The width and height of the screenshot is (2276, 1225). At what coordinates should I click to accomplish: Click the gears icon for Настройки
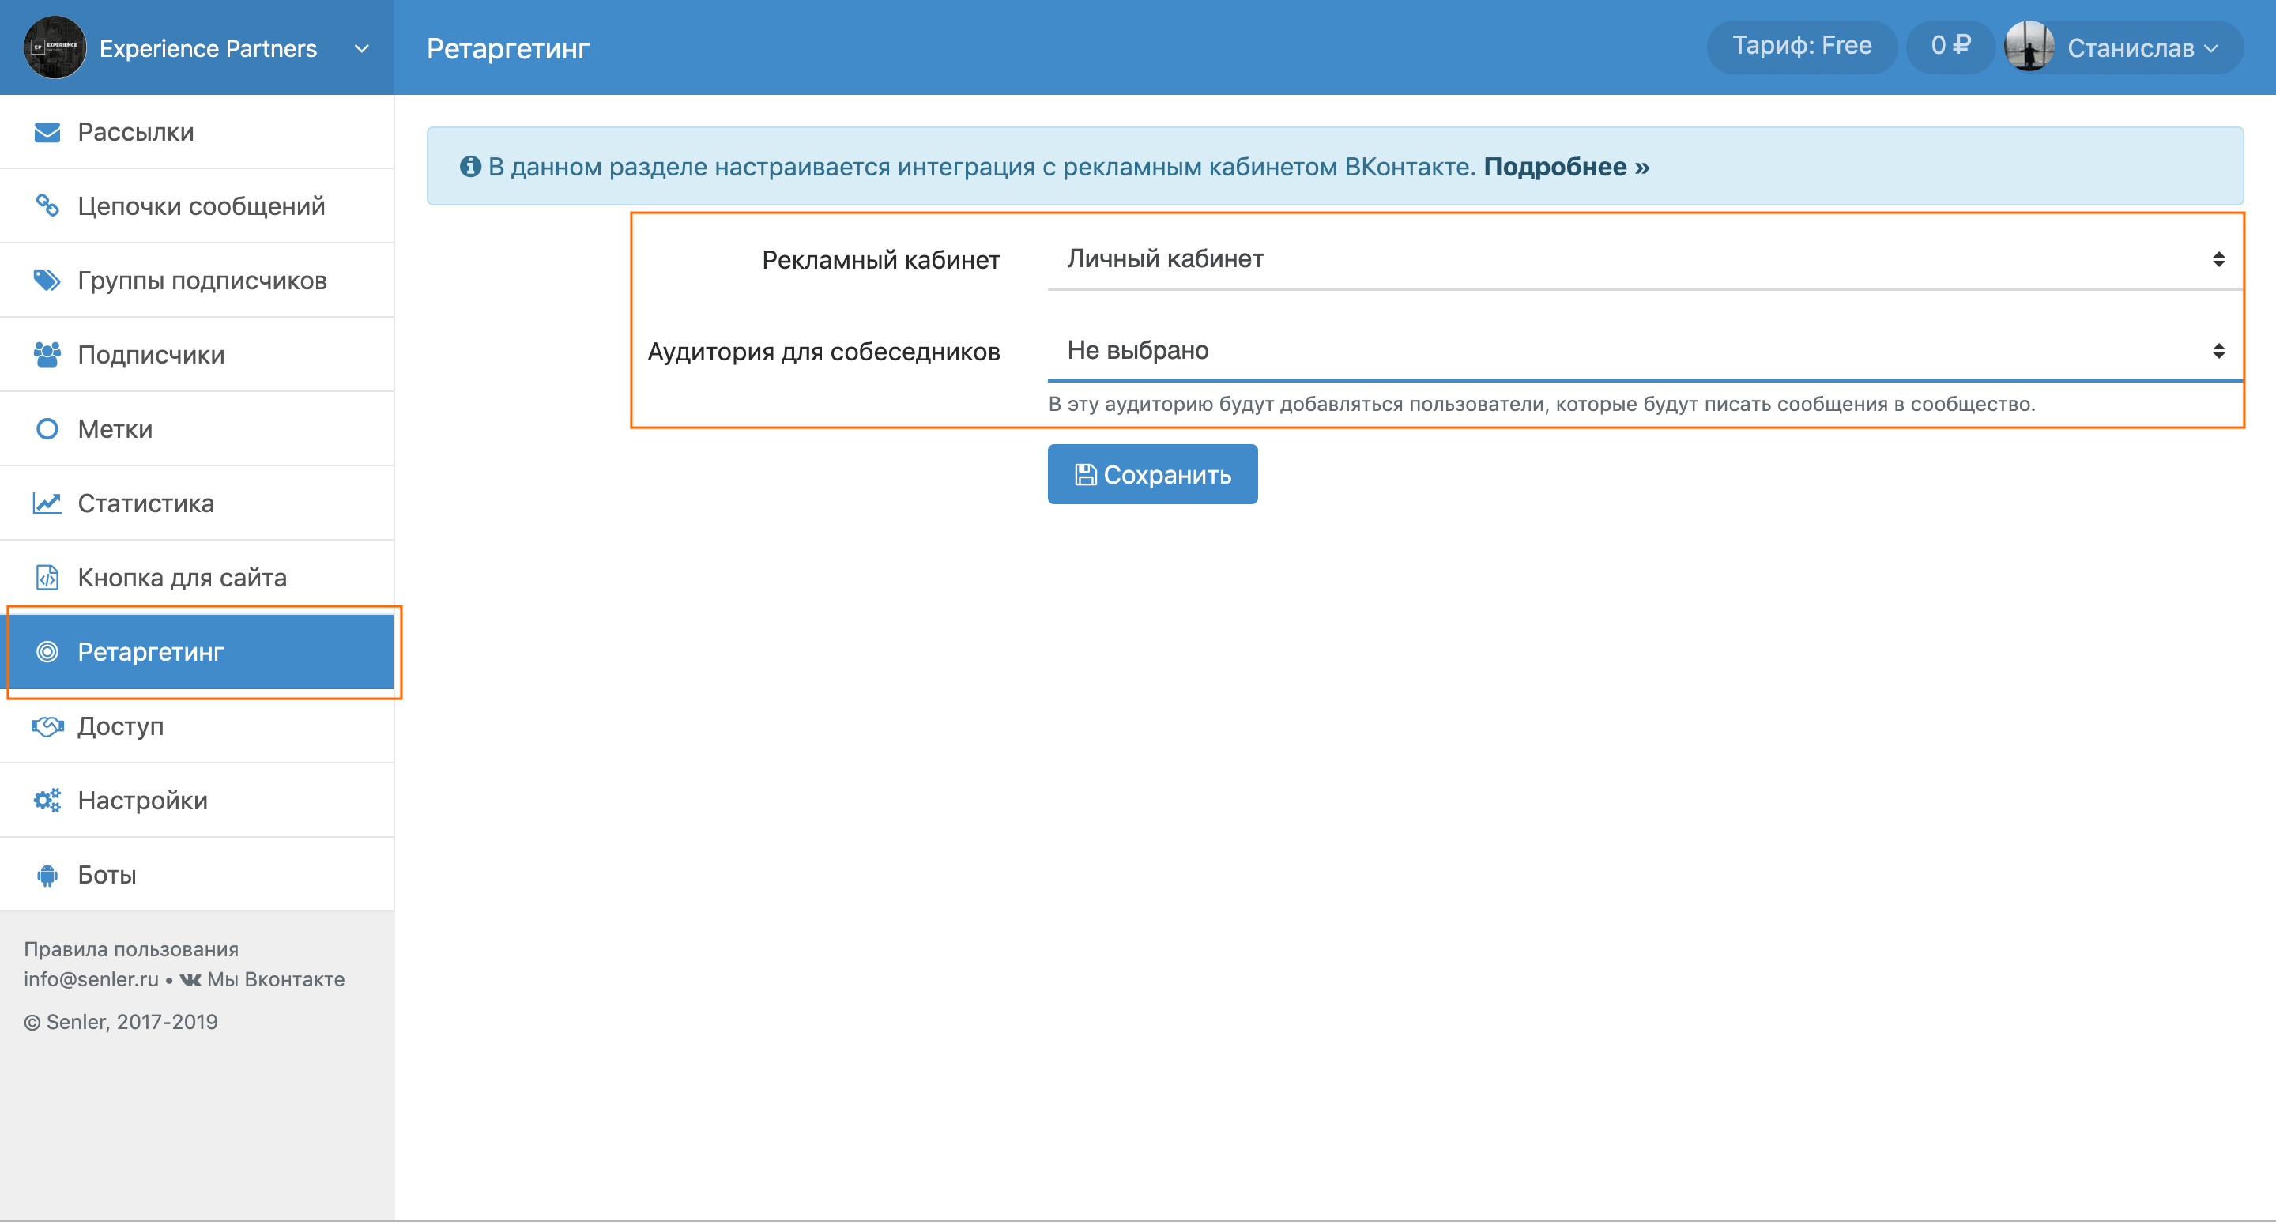click(x=47, y=801)
